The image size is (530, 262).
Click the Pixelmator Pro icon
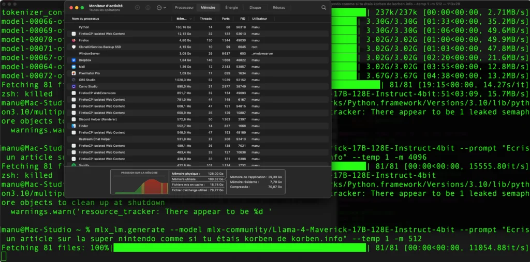(x=73, y=73)
